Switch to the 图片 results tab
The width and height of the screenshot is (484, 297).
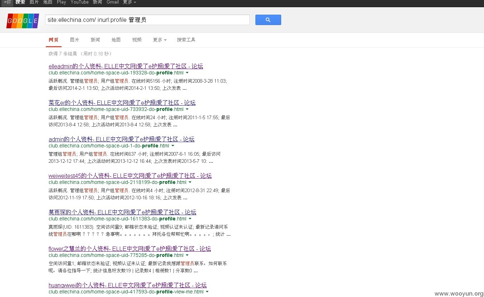point(75,40)
